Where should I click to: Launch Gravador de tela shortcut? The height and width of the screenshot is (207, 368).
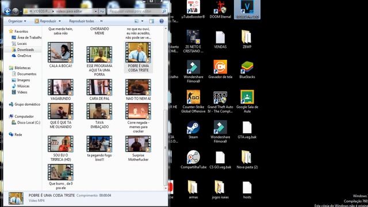(x=220, y=69)
